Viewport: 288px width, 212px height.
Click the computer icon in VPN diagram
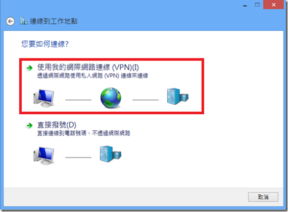click(x=44, y=98)
